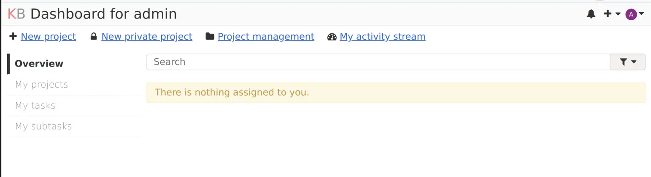Open My activity stream

pyautogui.click(x=382, y=37)
